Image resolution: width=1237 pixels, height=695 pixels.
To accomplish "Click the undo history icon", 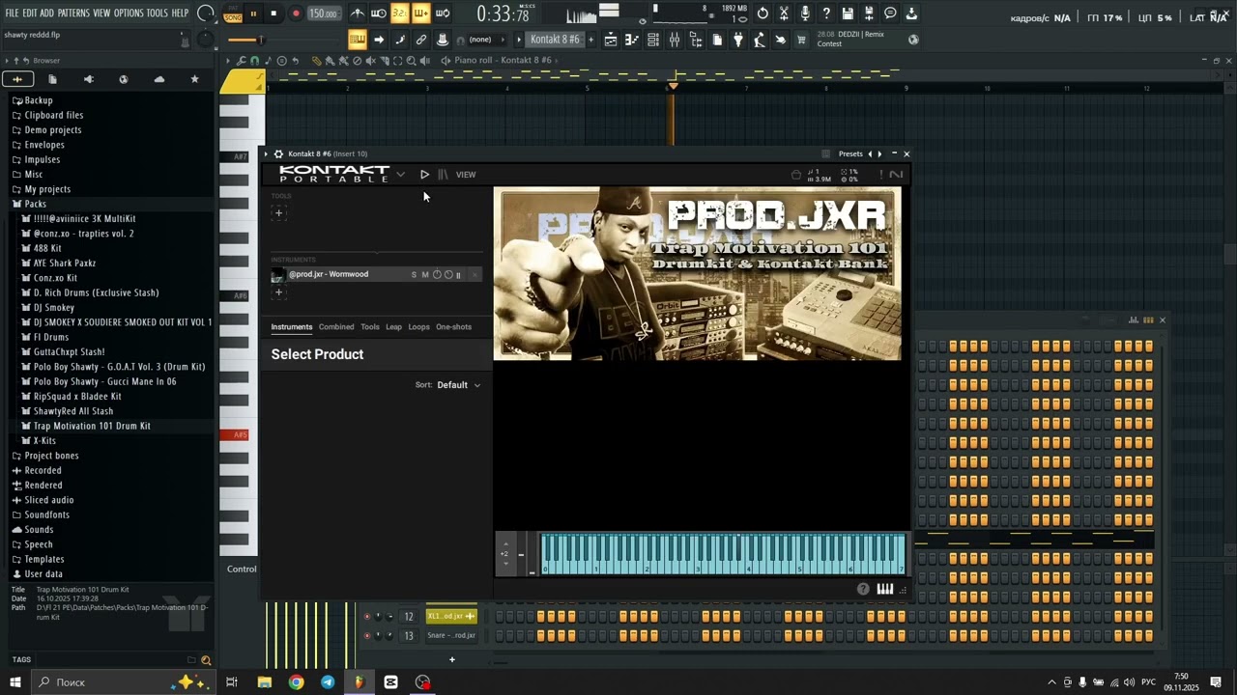I will point(762,14).
